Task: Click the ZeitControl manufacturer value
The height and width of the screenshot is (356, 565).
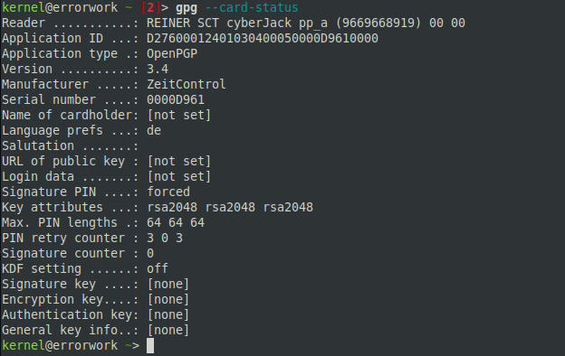Action: (187, 84)
